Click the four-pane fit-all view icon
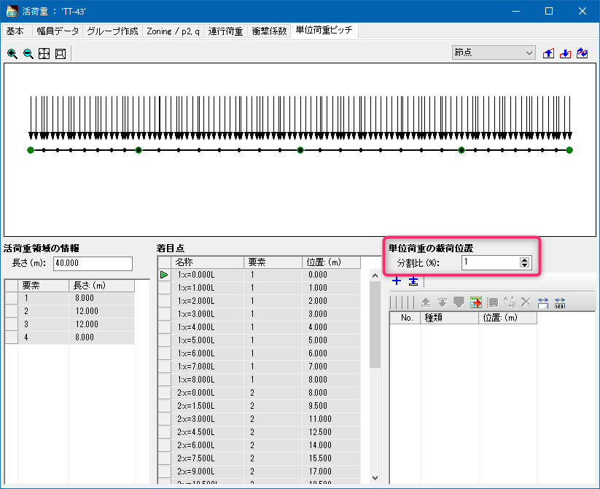Viewport: 600px width, 489px height. click(44, 54)
